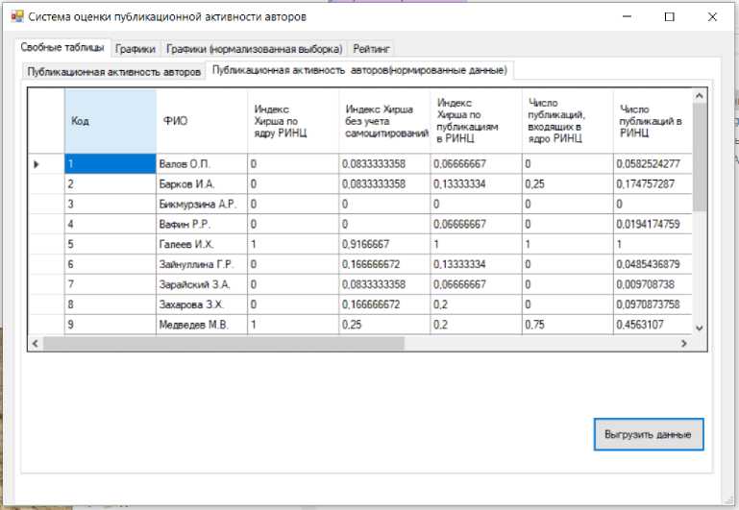The image size is (739, 510).
Task: Click left arrow of horizontal scrollbar
Action: click(x=35, y=344)
